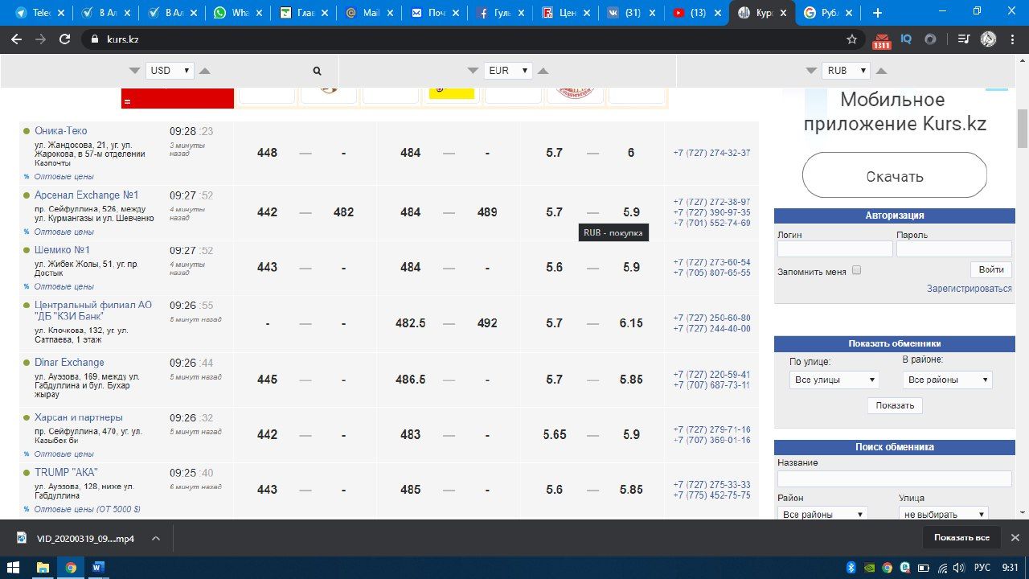Sort EUR column descending arrow
The height and width of the screenshot is (579, 1029).
[x=473, y=71]
